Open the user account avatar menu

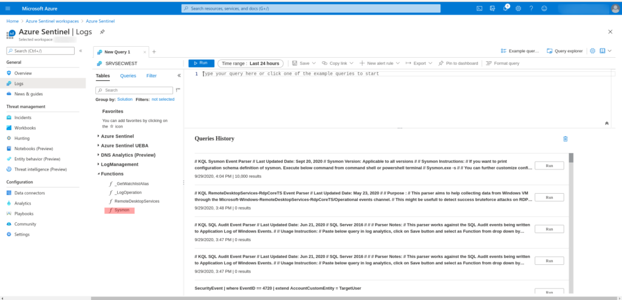click(616, 9)
